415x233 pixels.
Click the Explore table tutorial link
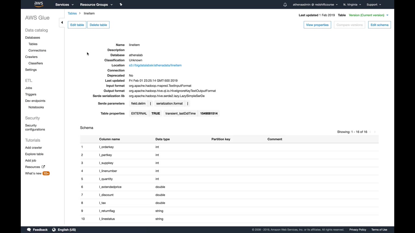(x=34, y=154)
